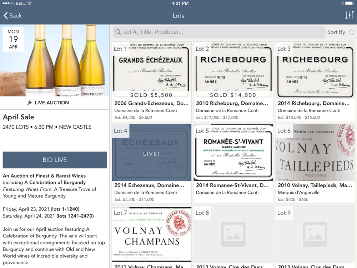
Task: Select title 2006 Grands-Echezeaux
Action: point(151,103)
